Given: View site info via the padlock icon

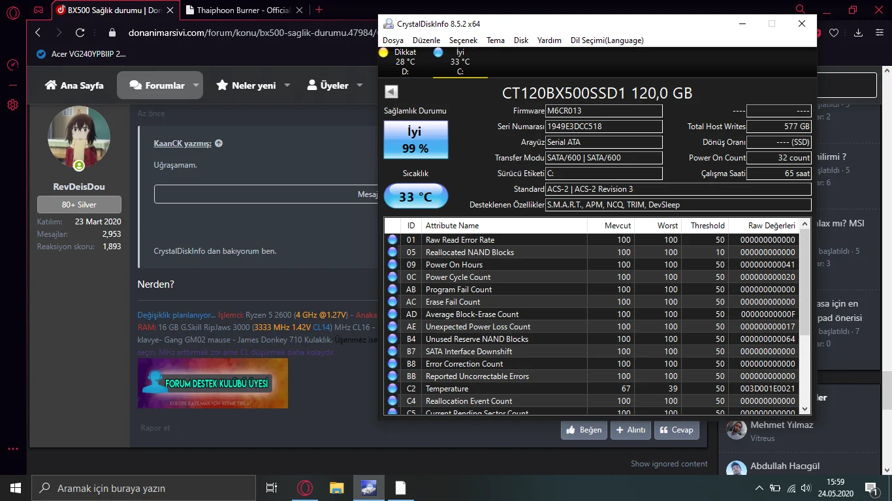Looking at the screenshot, I should tap(112, 33).
